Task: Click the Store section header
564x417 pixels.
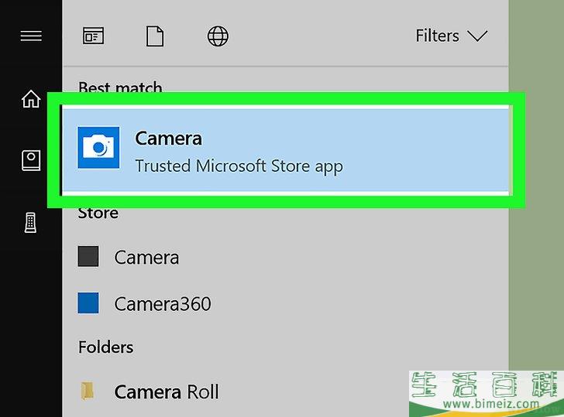Action: (98, 213)
